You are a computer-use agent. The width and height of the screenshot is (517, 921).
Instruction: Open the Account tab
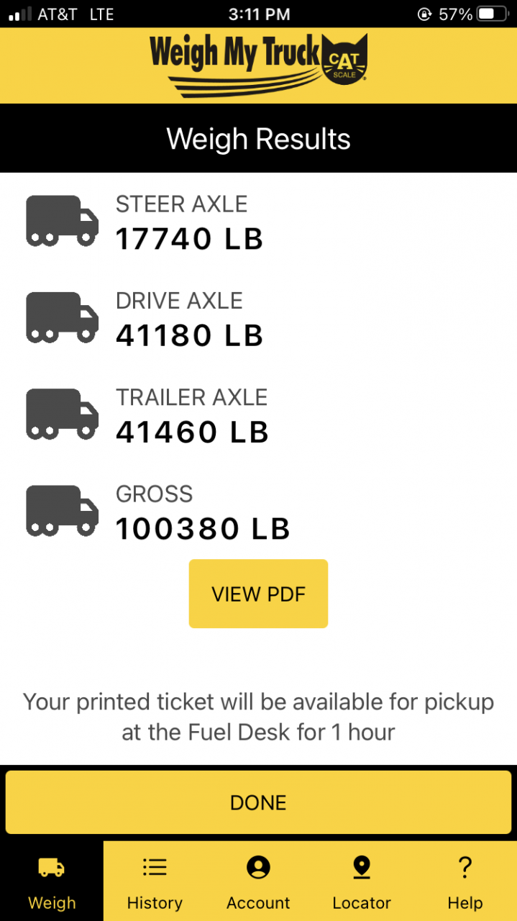coord(258,882)
